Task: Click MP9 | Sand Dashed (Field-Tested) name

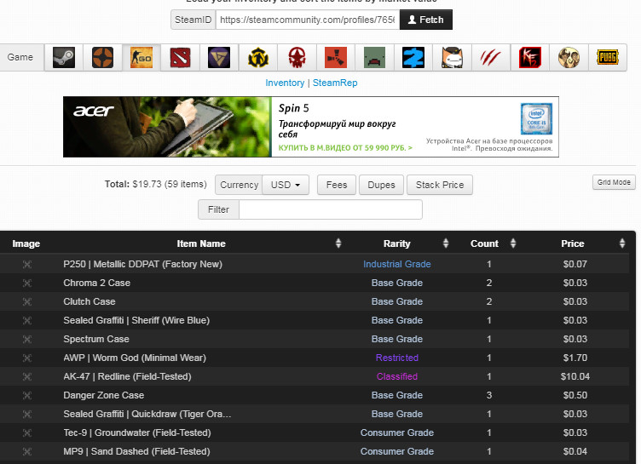Action: click(x=136, y=451)
